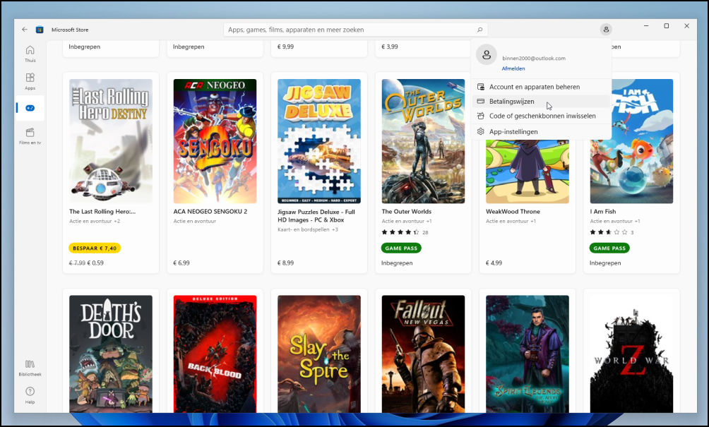The image size is (709, 427).
Task: Open World War Z game cover
Action: 631,354
